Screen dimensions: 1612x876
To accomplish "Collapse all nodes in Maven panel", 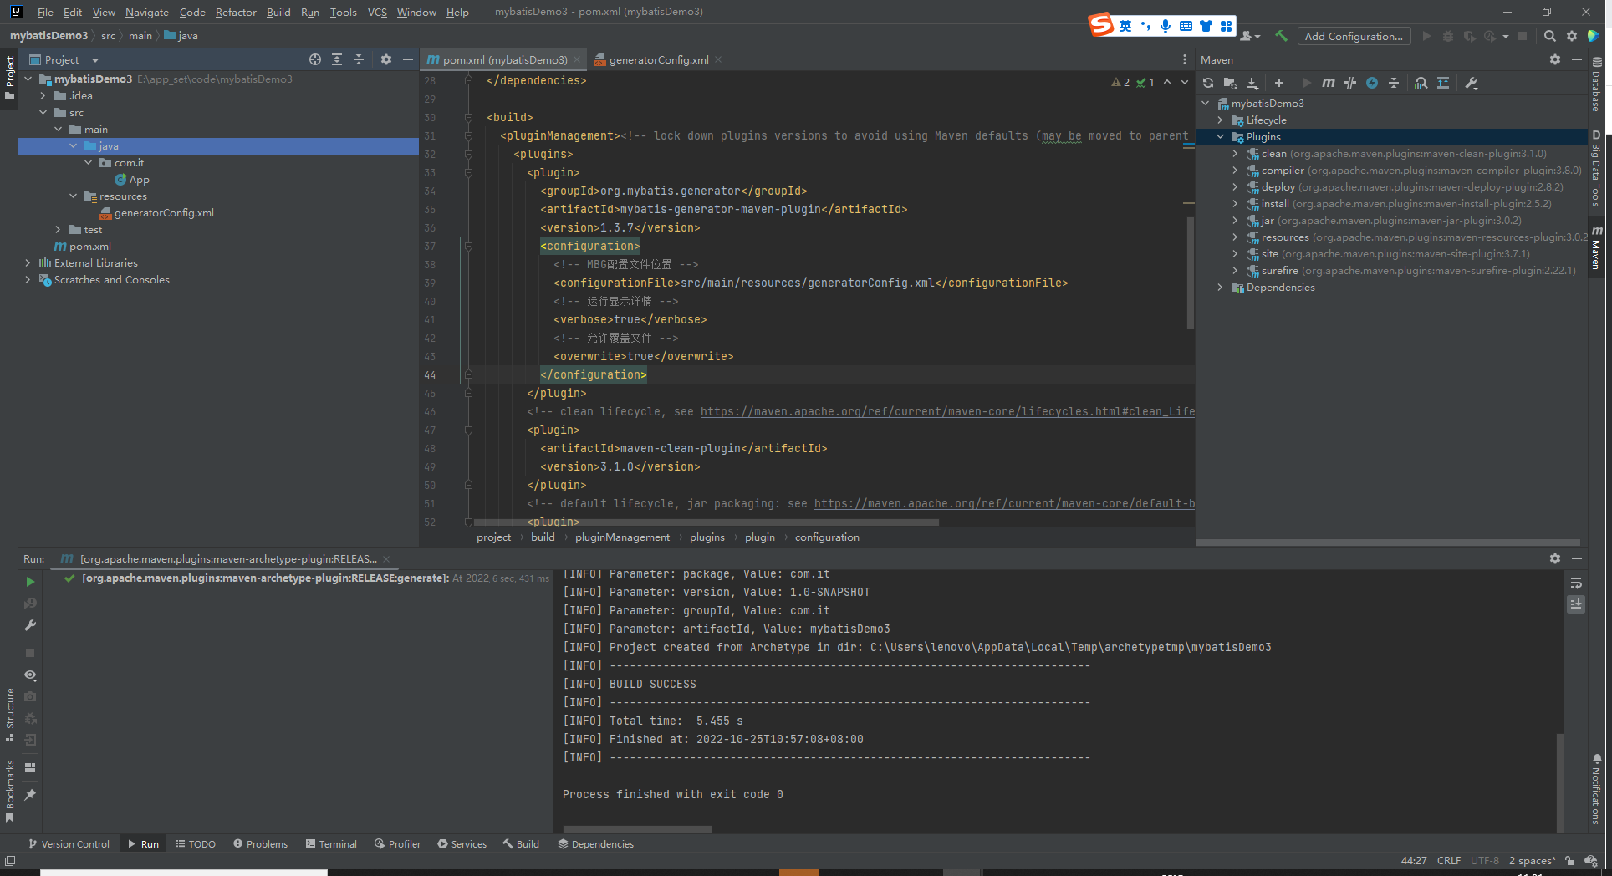I will (x=1394, y=83).
